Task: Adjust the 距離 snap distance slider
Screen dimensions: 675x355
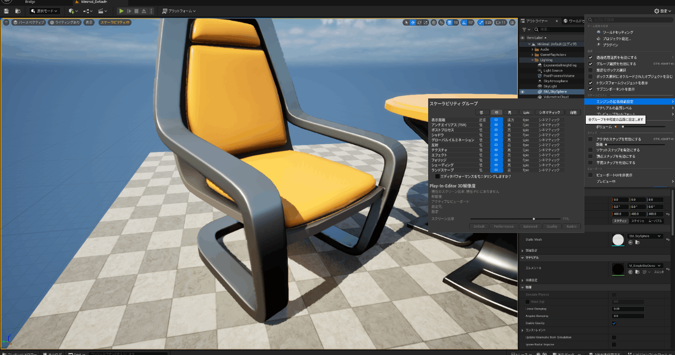Action: pyautogui.click(x=635, y=144)
